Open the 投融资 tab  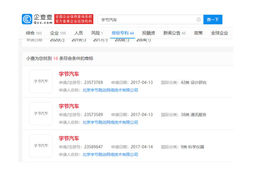[x=148, y=33]
